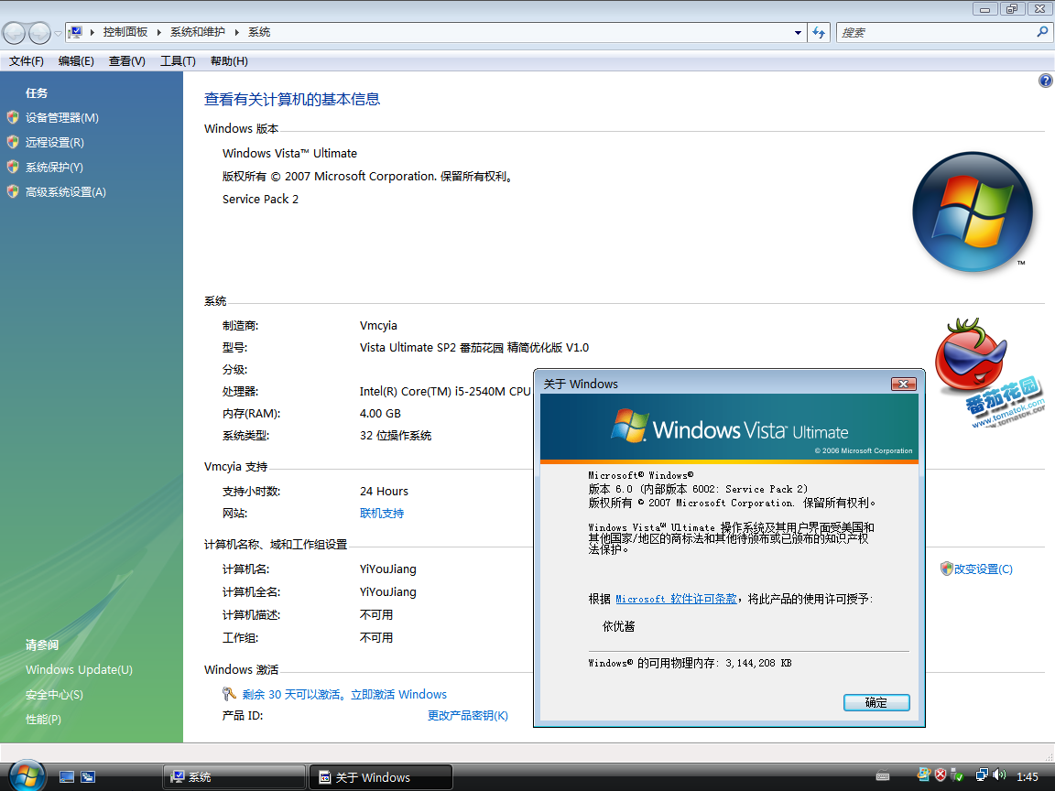Open the 联机支持 website link
The width and height of the screenshot is (1055, 791).
tap(382, 514)
